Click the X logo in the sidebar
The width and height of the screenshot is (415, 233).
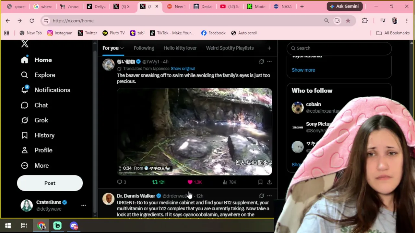[x=25, y=44]
